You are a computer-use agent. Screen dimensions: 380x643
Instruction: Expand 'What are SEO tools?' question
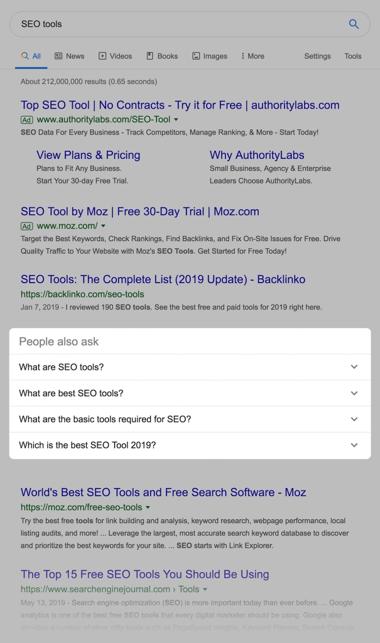(354, 367)
